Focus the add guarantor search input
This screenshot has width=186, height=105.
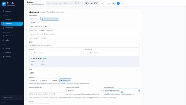click(x=112, y=53)
